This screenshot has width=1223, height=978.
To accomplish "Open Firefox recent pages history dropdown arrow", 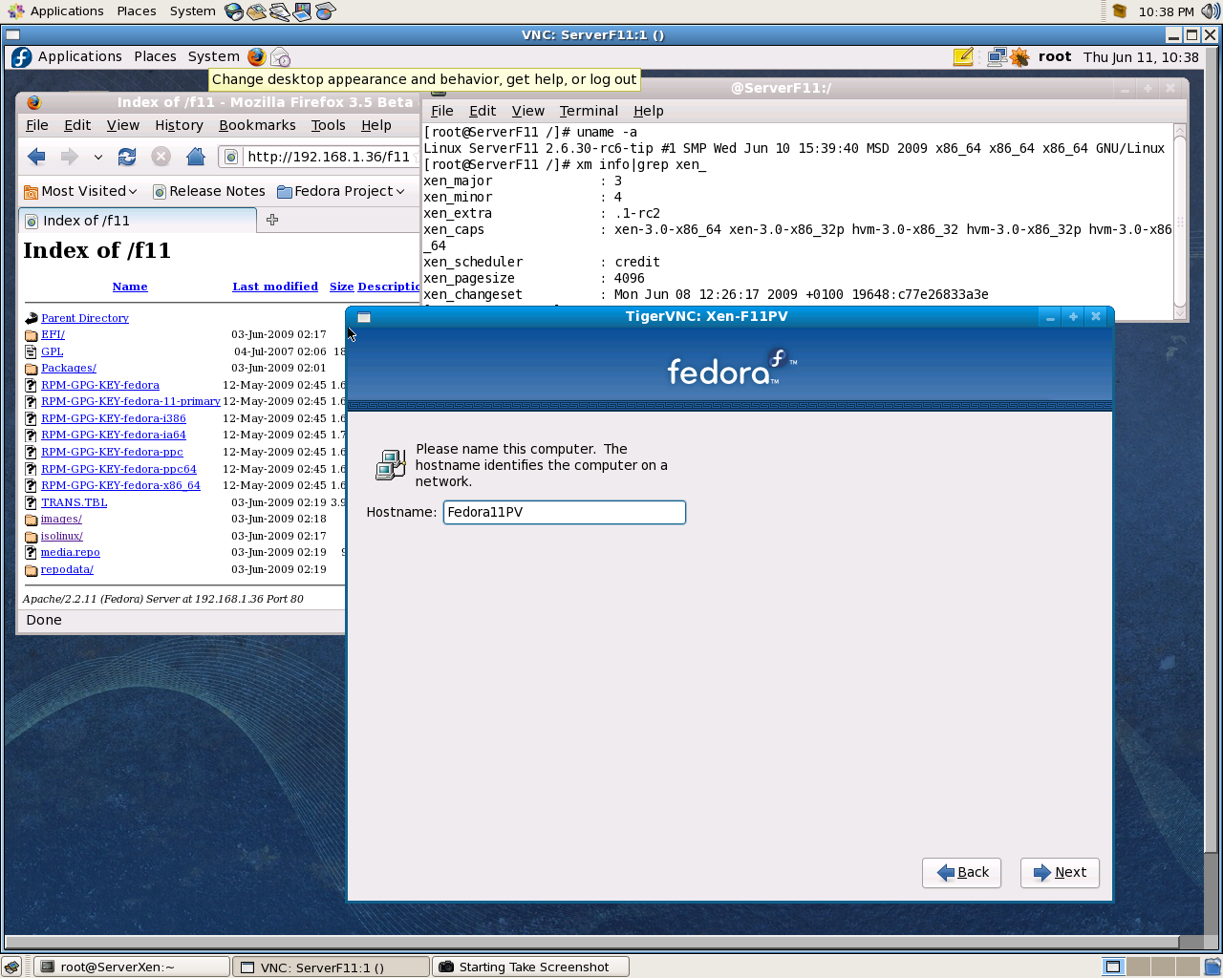I will coord(97,157).
